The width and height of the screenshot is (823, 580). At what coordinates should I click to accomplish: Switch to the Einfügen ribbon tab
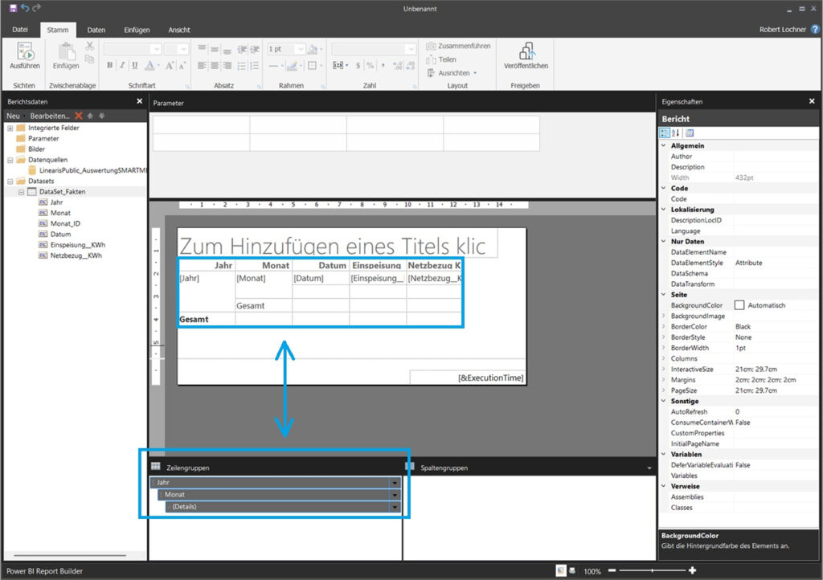(137, 30)
